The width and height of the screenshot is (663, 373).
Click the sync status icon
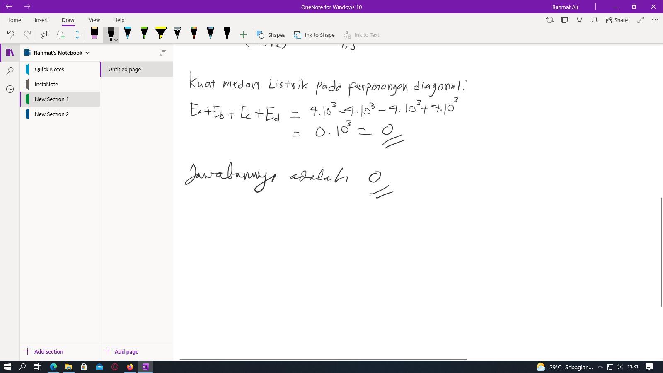click(x=550, y=20)
